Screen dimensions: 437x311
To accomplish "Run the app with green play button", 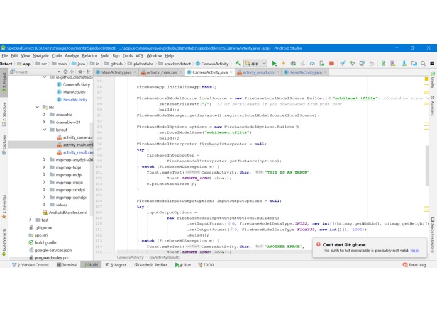I will tap(274, 64).
